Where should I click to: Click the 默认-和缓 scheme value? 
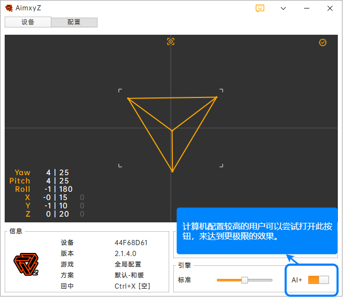point(129,275)
